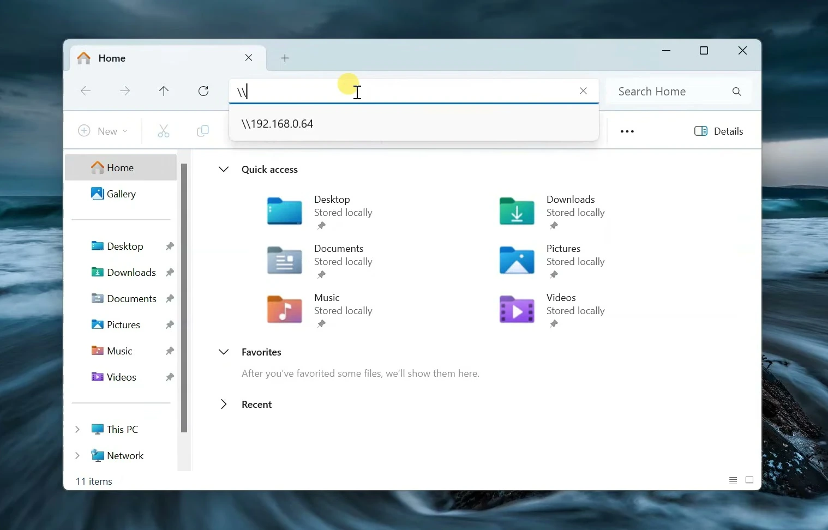Select the Pictures folder in Quick access
Screen dimensions: 828x530
[553, 262]
